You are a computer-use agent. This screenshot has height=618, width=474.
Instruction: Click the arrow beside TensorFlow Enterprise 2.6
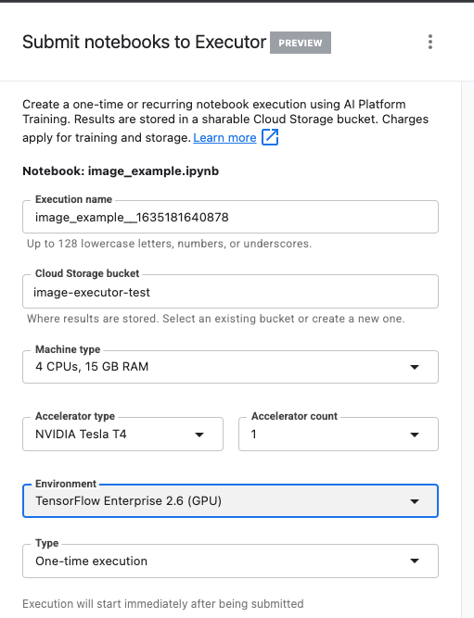click(x=415, y=501)
